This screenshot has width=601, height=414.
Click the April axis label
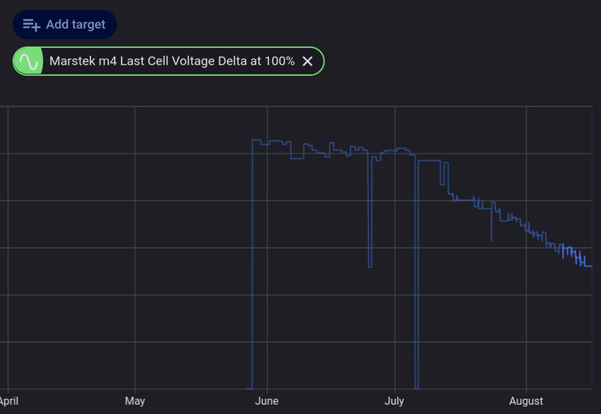(8, 401)
